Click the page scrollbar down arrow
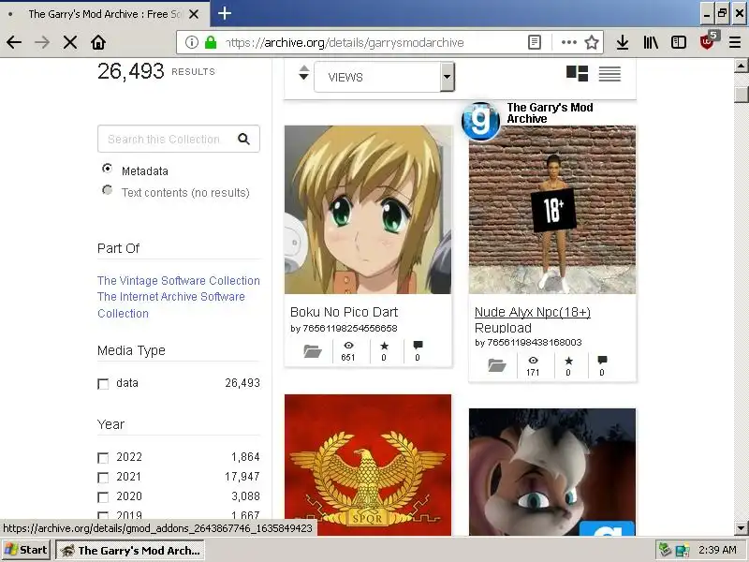This screenshot has height=562, width=749. 741,528
